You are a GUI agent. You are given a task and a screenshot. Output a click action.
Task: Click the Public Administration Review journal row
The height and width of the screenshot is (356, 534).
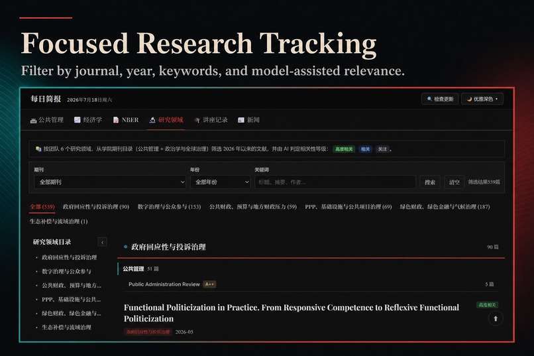click(x=311, y=284)
